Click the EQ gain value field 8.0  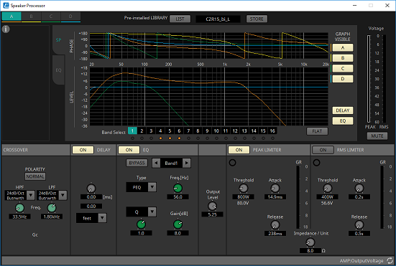(178, 233)
